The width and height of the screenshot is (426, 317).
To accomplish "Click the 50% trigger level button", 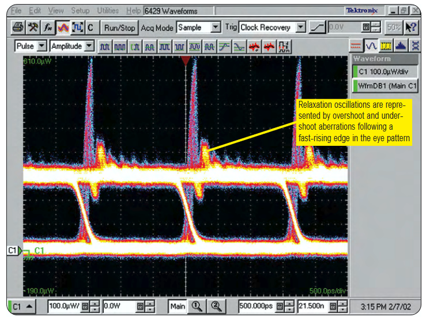I will pos(393,27).
